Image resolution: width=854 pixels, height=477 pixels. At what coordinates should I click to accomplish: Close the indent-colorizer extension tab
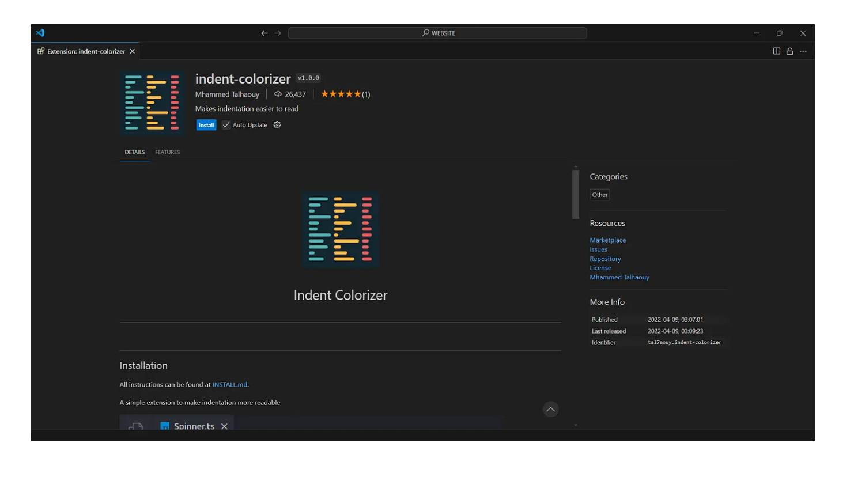pyautogui.click(x=133, y=51)
